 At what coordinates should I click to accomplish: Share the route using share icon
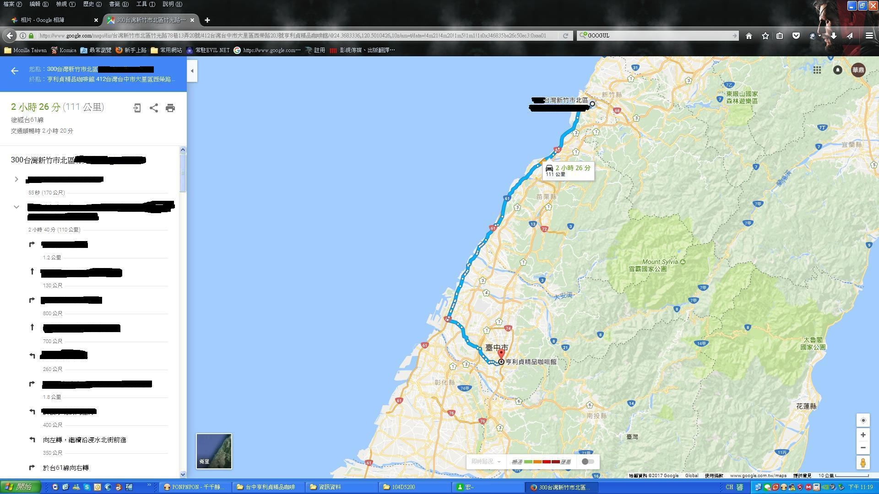click(154, 108)
